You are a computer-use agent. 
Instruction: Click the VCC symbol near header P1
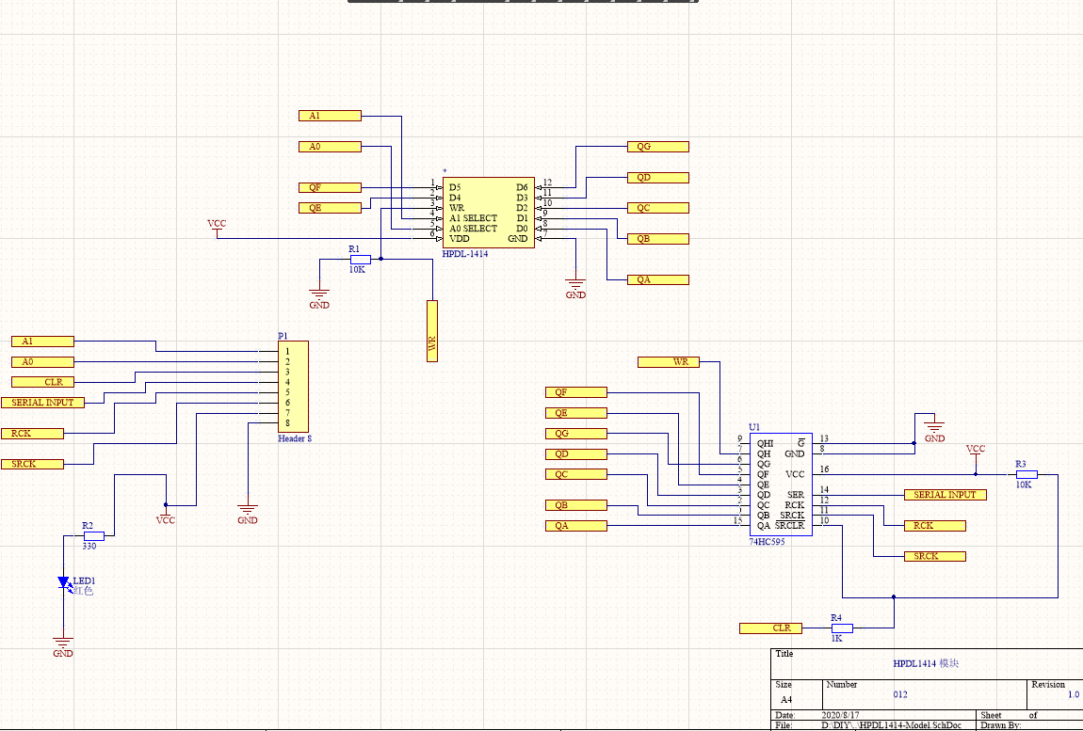coord(166,516)
